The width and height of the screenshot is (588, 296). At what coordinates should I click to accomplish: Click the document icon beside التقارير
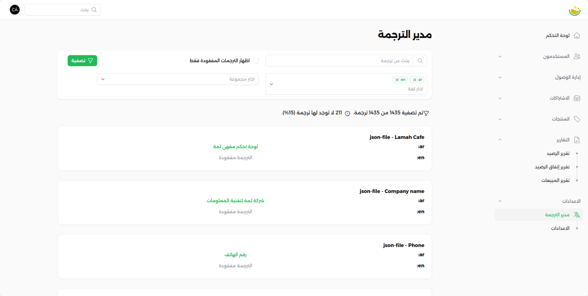pos(577,140)
